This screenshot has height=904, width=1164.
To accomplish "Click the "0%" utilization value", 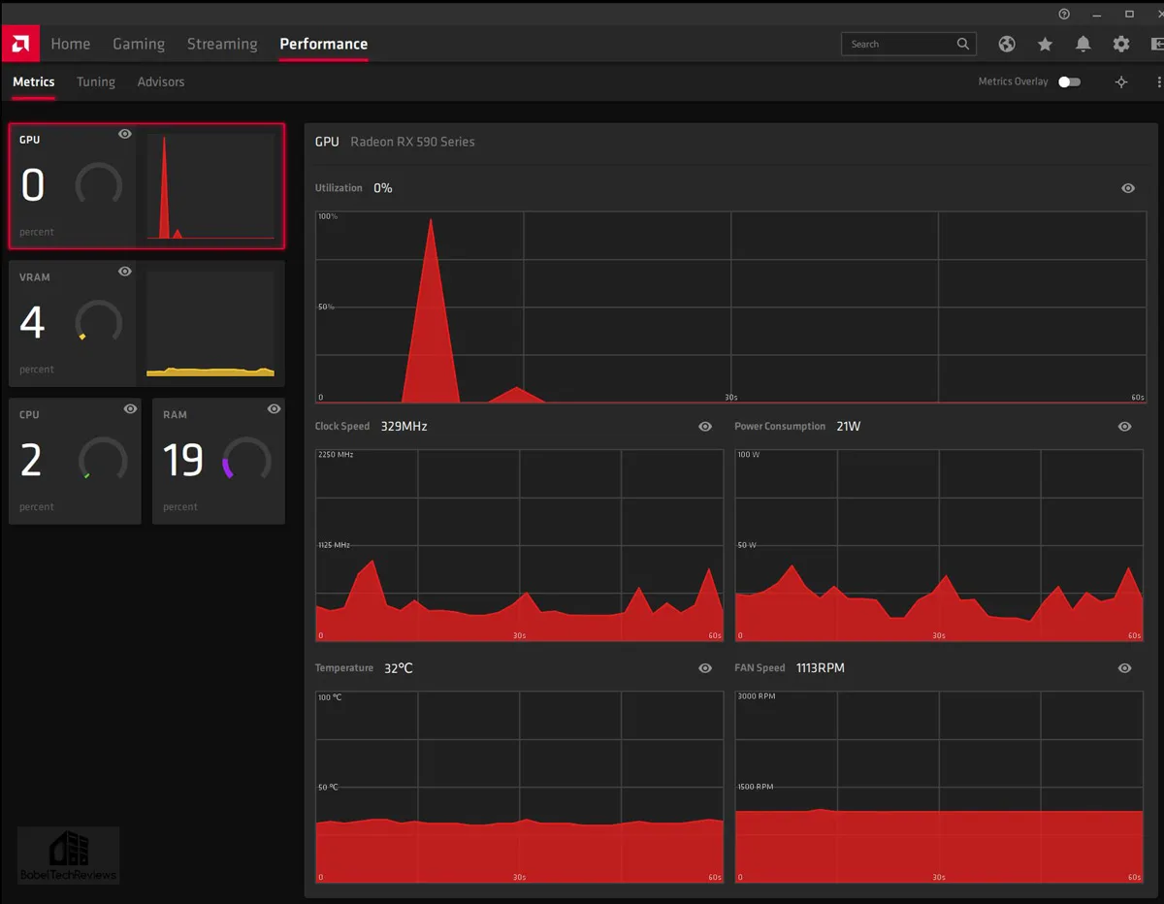I will click(x=383, y=188).
